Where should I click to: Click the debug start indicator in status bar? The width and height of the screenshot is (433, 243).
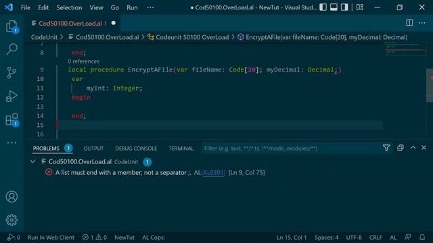click(x=14, y=237)
